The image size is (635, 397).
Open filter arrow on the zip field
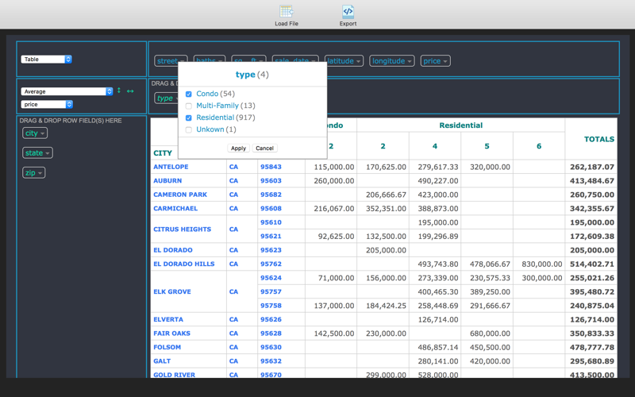click(40, 173)
